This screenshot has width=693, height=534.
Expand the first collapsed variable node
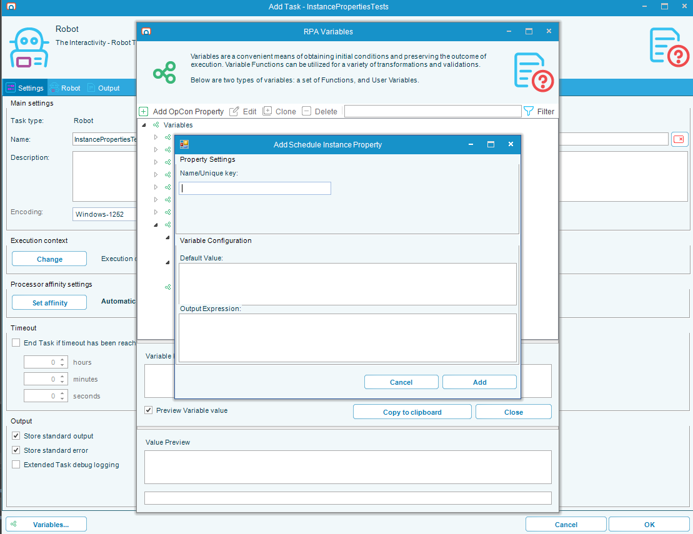point(155,137)
